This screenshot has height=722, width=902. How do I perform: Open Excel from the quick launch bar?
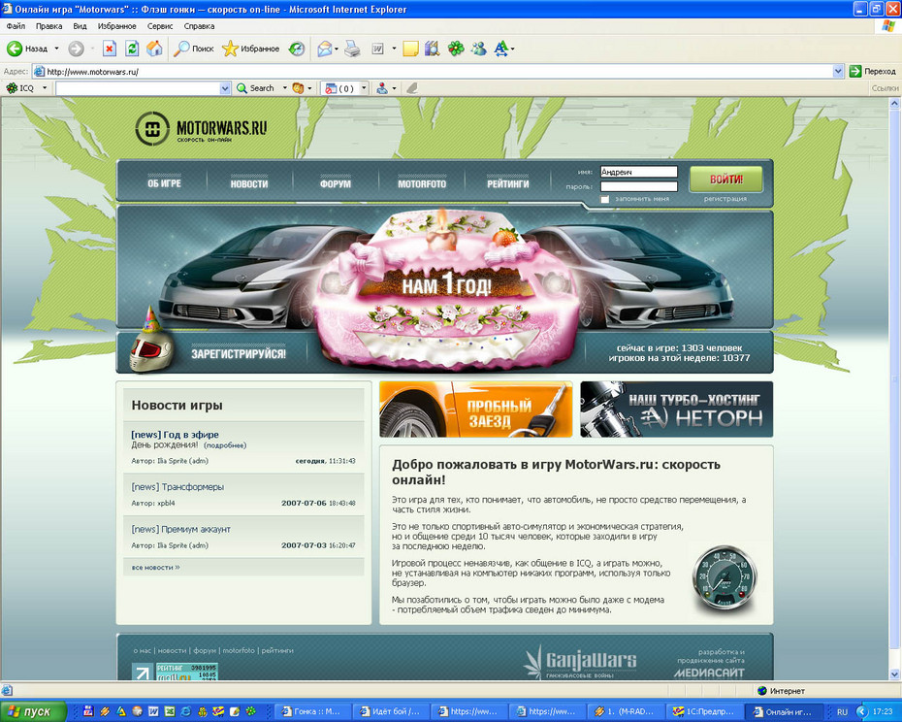[x=170, y=711]
